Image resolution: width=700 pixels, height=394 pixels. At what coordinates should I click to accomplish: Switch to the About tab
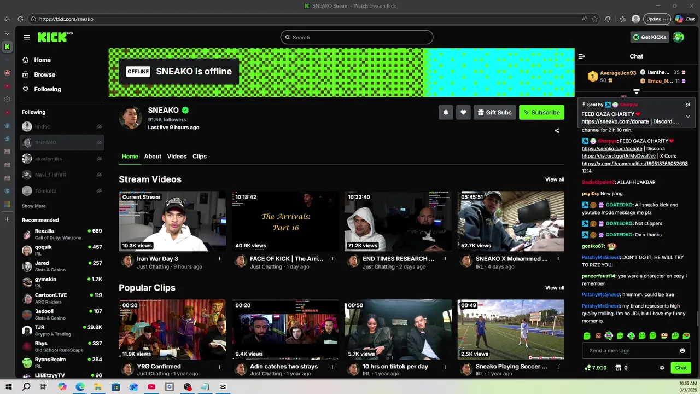coord(153,156)
